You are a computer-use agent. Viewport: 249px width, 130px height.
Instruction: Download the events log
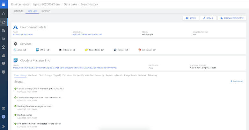coord(237,81)
